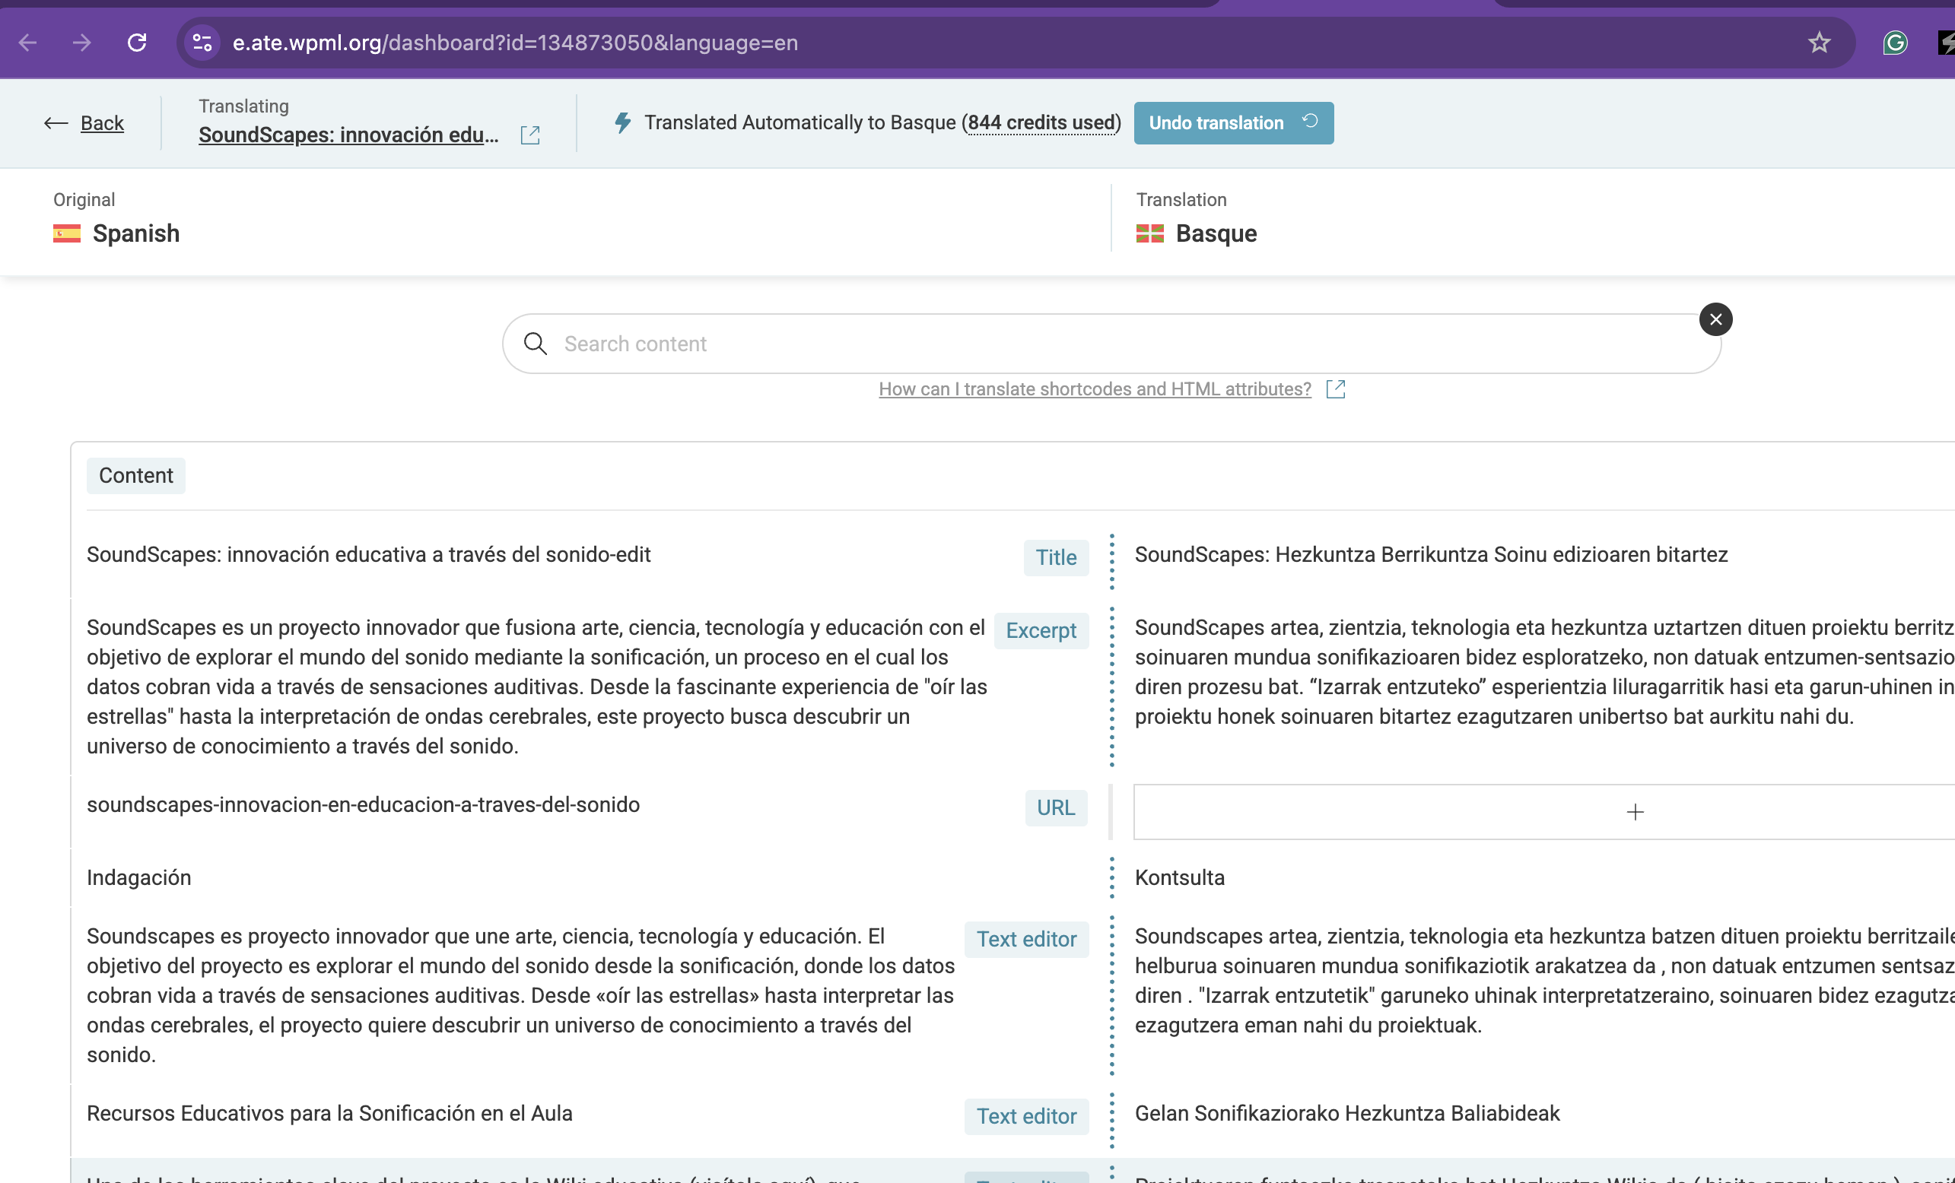The height and width of the screenshot is (1183, 1955).
Task: Show the 844 credits used details
Action: pos(1041,123)
